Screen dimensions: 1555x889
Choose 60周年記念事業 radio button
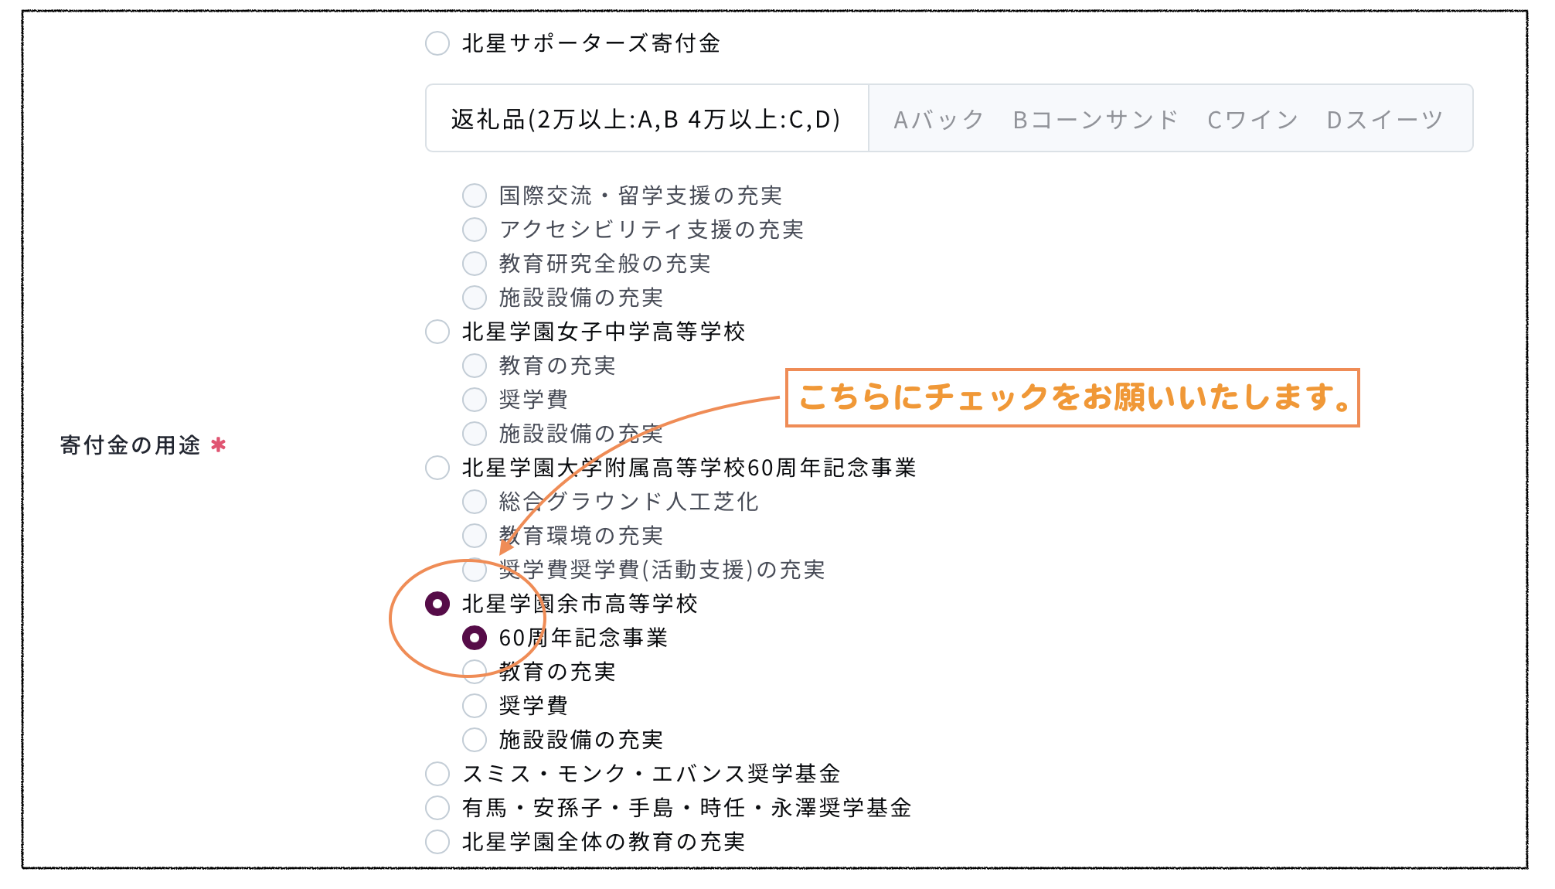click(x=475, y=638)
